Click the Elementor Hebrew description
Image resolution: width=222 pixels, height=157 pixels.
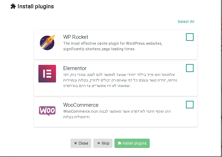[120, 80]
